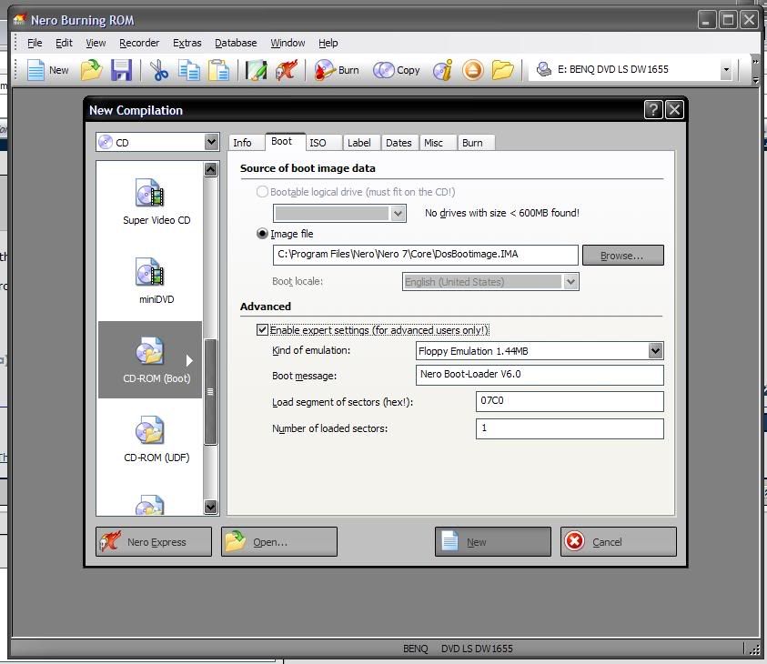Viewport: 767px width, 664px height.
Task: Cut selection with the scissors icon
Action: [x=158, y=70]
